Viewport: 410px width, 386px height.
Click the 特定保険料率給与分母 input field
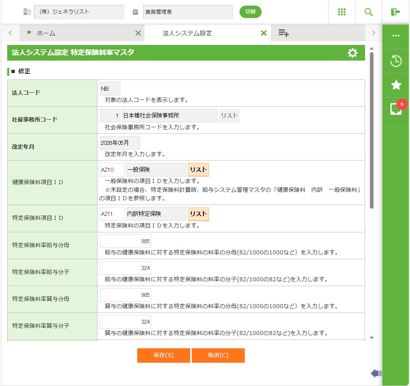pos(126,241)
